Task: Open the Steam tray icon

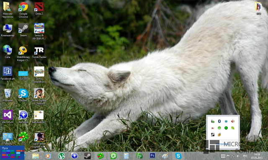Action: pyautogui.click(x=213, y=135)
